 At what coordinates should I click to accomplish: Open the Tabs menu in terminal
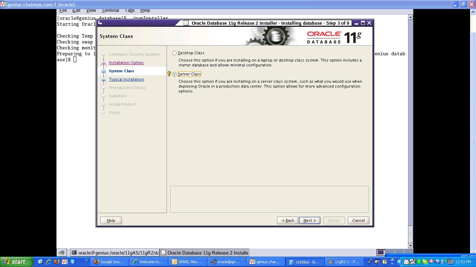(130, 10)
